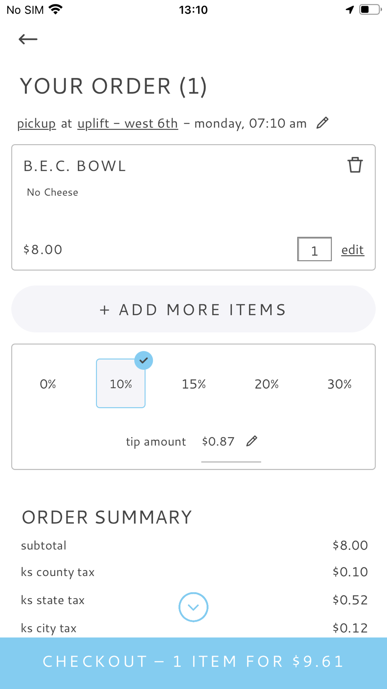The image size is (387, 689).
Task: Pick the 30% tip option
Action: [x=339, y=384]
